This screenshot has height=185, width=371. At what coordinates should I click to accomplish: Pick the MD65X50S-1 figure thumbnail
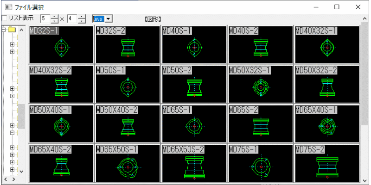point(128,163)
